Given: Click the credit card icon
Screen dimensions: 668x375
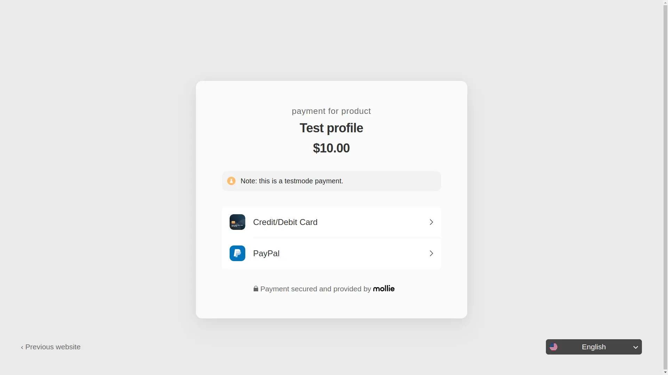Looking at the screenshot, I should [x=237, y=222].
